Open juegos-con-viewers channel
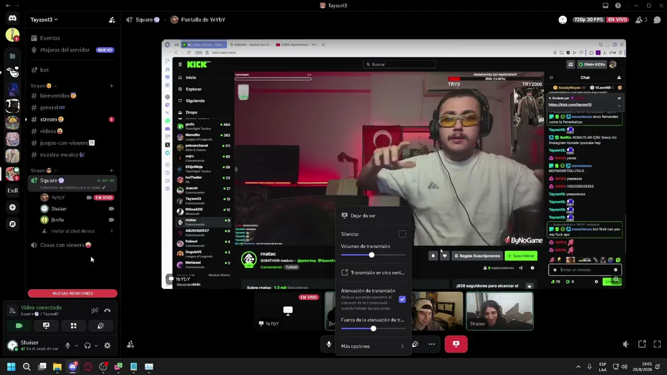 (72, 143)
